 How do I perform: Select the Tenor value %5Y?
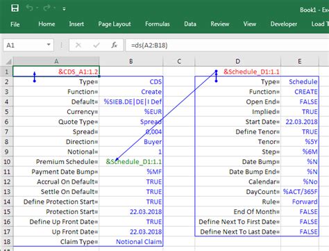coord(300,142)
